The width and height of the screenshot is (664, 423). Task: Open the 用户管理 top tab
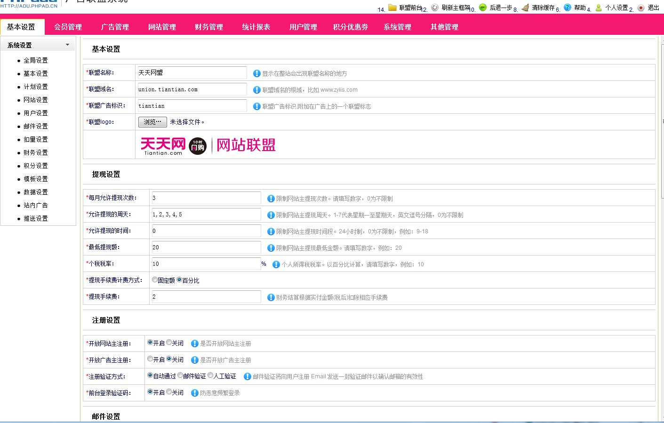pos(304,27)
